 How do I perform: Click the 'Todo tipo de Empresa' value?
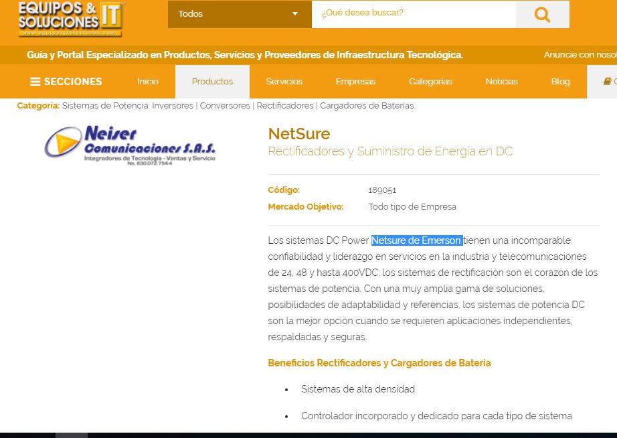(412, 207)
